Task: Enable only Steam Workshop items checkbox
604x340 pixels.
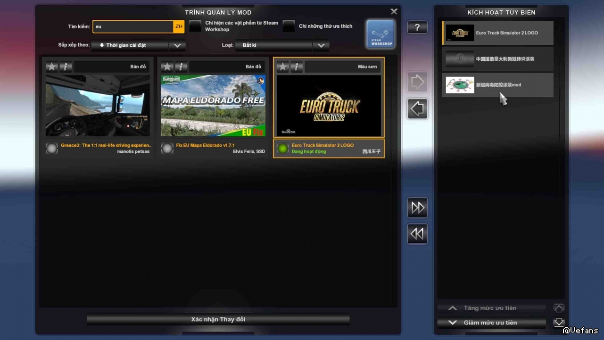Action: tap(195, 26)
